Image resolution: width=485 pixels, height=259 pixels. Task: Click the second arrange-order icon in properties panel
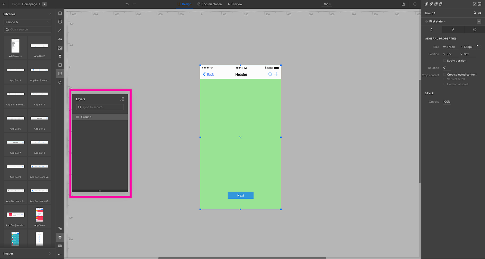click(431, 4)
